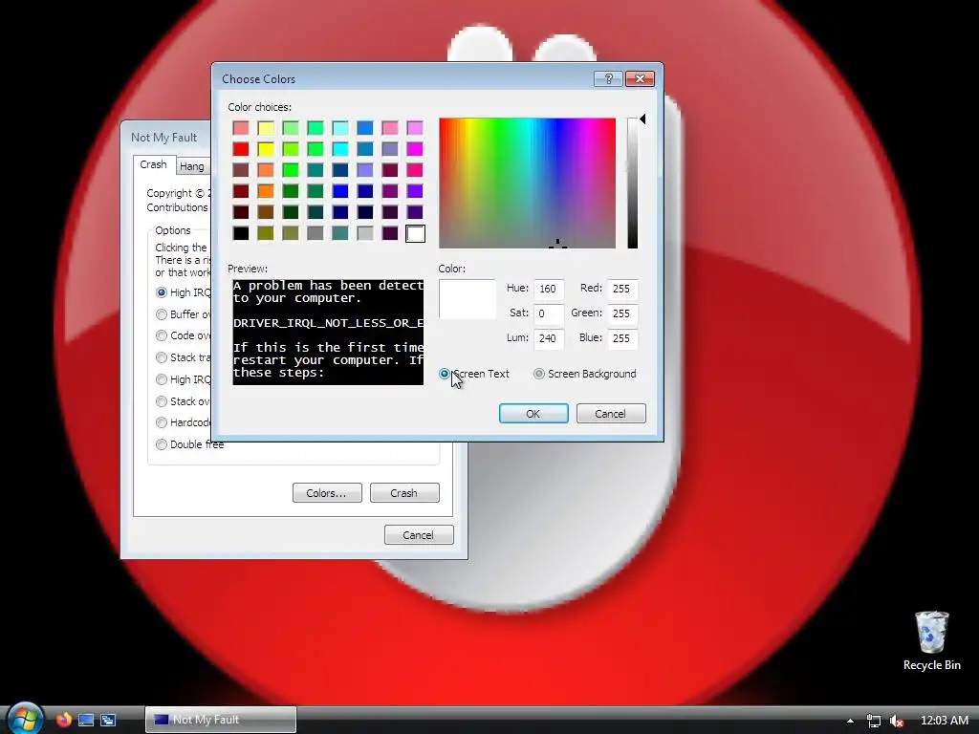Launch Firefox from the quick launch bar
The image size is (979, 734).
(x=64, y=720)
